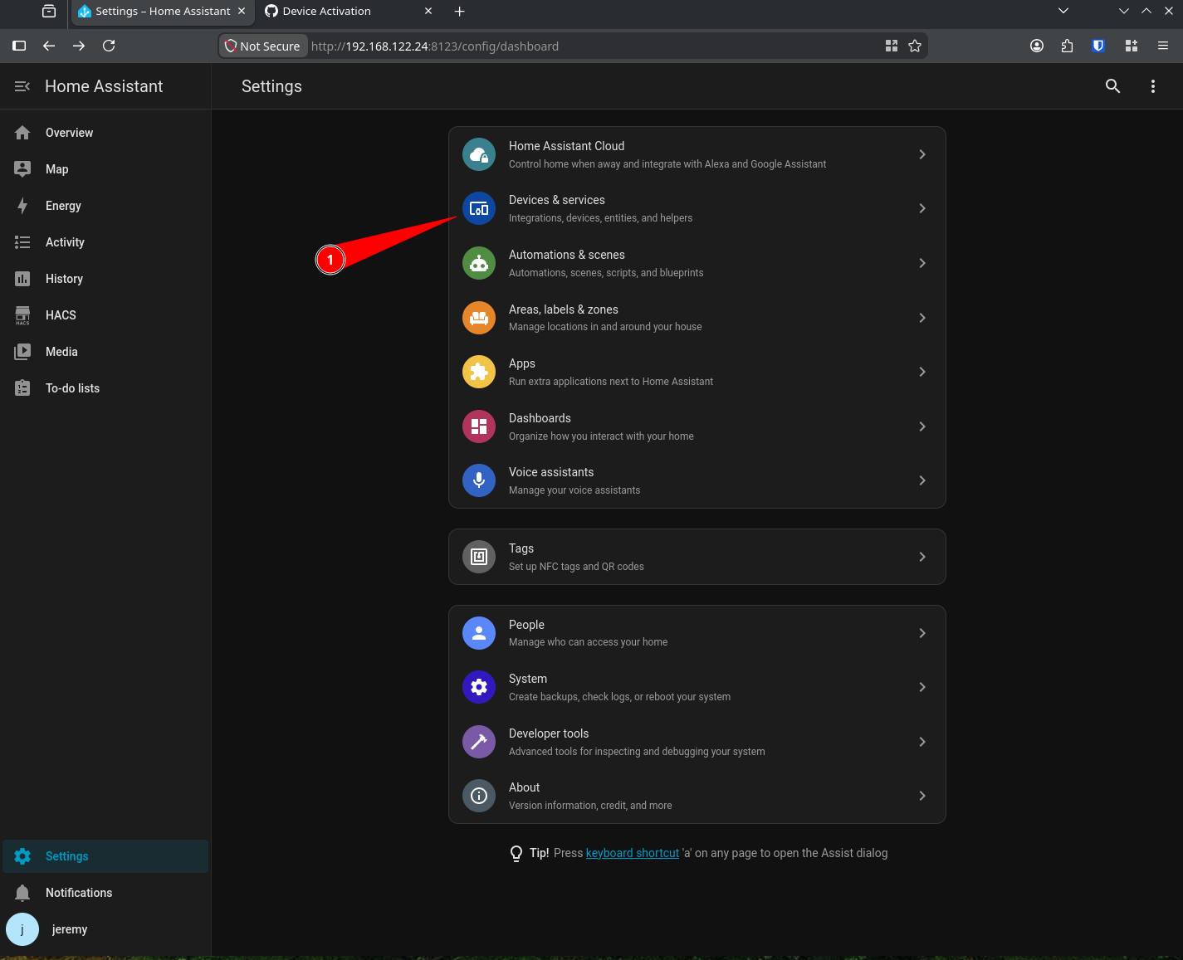Open the Notifications bell icon
Screen dimensions: 1183x960
click(22, 893)
